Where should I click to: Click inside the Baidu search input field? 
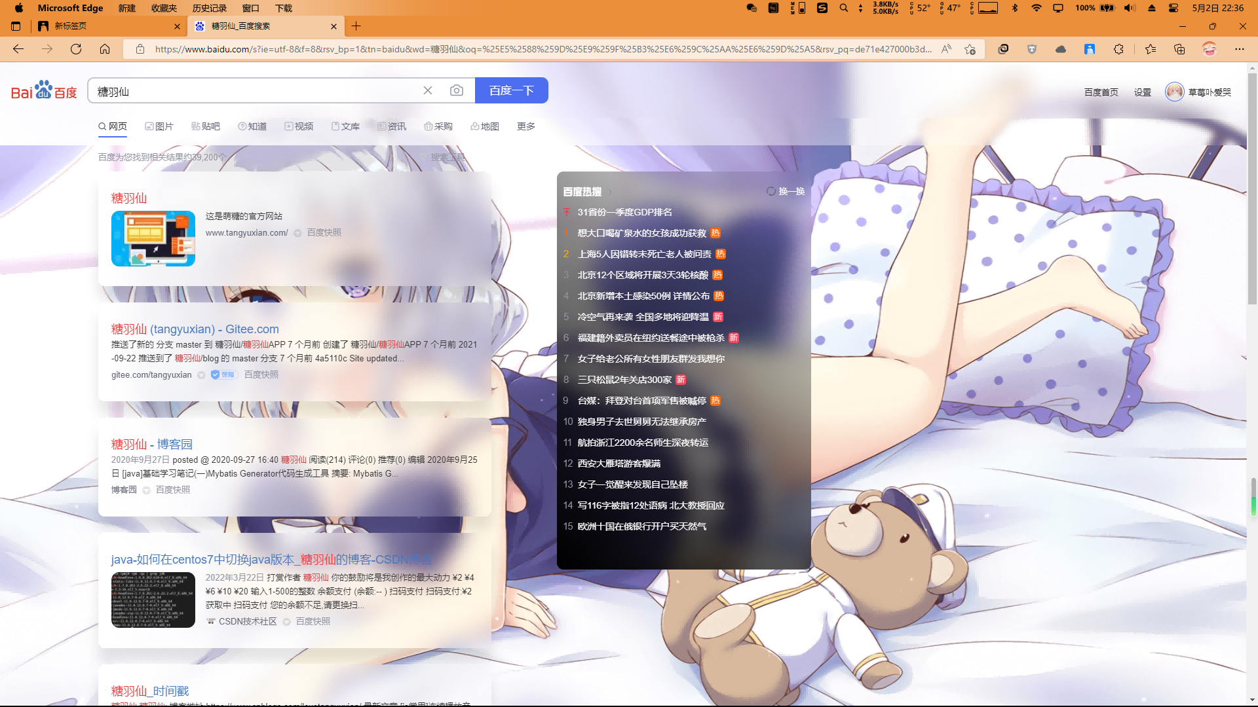tap(256, 90)
